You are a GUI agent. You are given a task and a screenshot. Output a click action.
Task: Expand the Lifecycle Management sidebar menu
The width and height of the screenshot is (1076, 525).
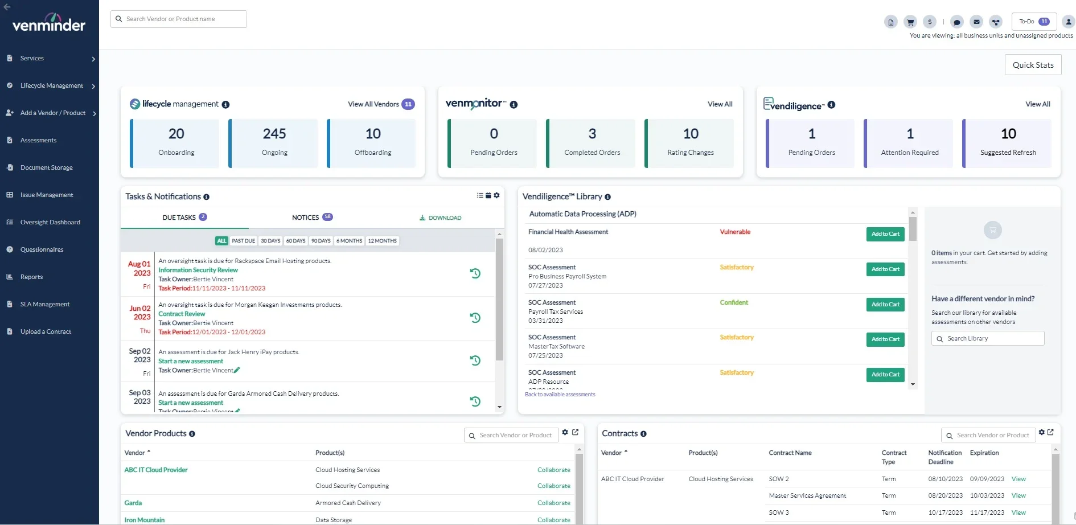tap(51, 85)
